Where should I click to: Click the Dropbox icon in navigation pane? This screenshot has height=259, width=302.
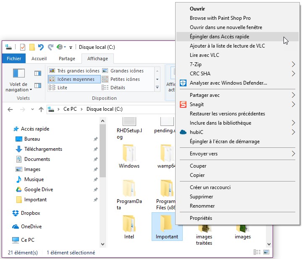pos(16,213)
